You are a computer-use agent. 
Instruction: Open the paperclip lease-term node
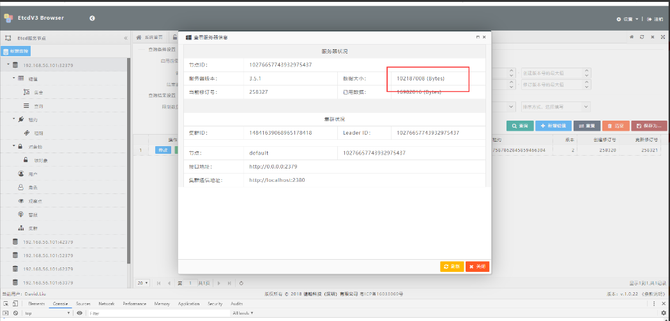tap(38, 133)
